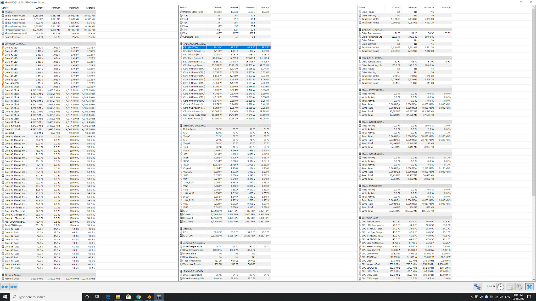Select the S.M.A.R.T.: TS960... group header
The image size is (536, 301).
point(405,58)
